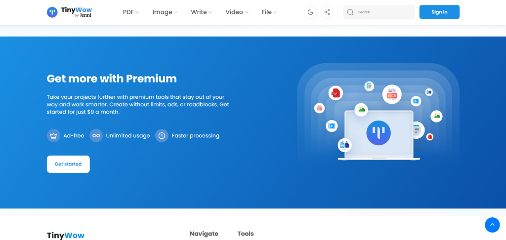Click the search magnifier icon

[x=350, y=12]
